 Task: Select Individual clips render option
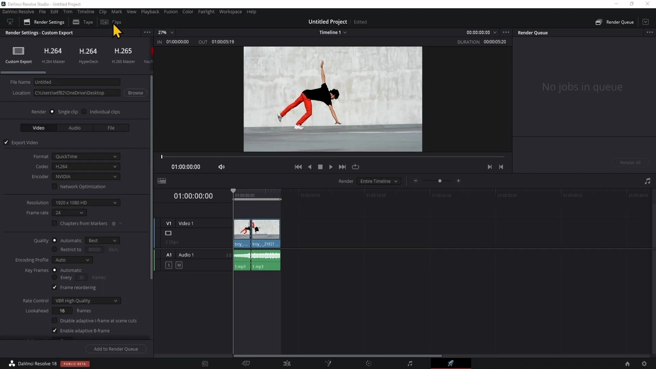pos(84,112)
